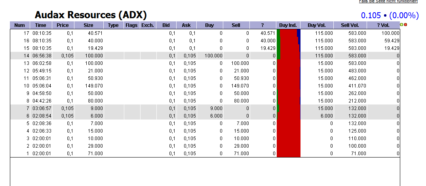Select the trade time 03:06:57
The height and width of the screenshot is (186, 426).
point(42,108)
